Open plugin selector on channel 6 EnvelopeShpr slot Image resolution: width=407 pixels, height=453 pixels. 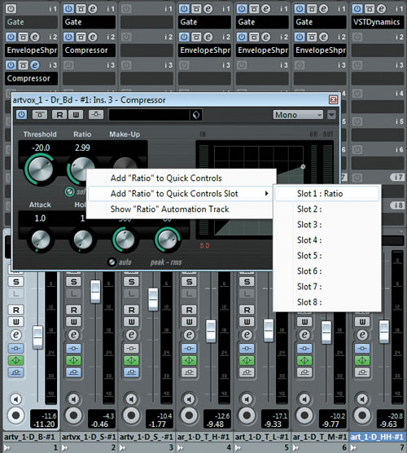pyautogui.click(x=320, y=51)
